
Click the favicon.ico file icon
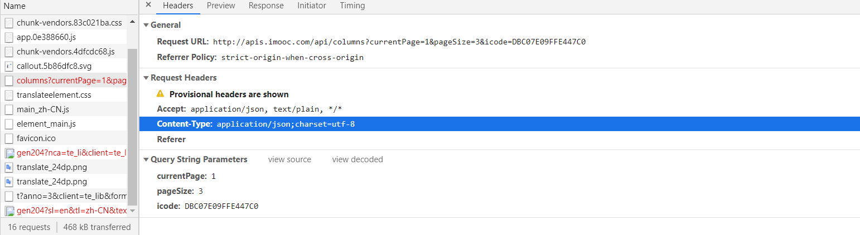9,138
